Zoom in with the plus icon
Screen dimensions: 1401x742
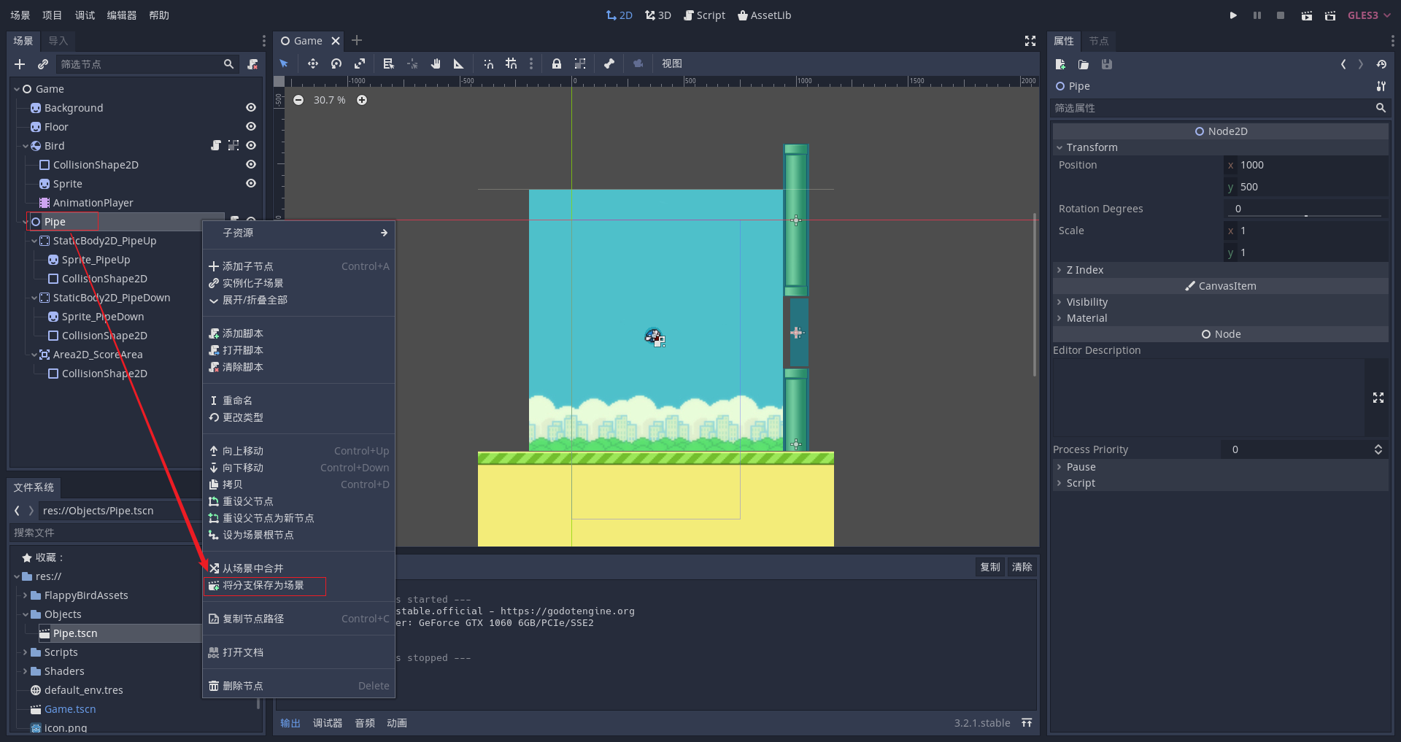[x=362, y=100]
